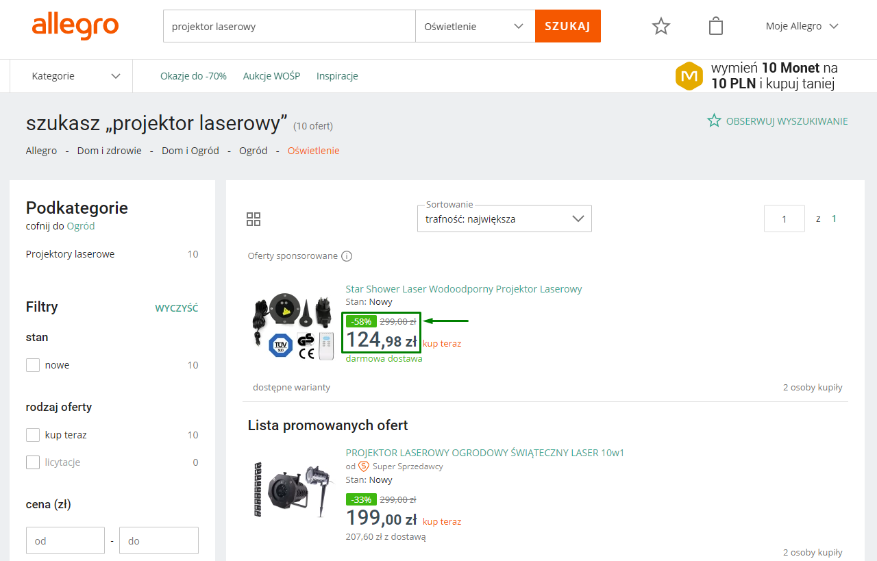Viewport: 877px width, 561px height.
Task: Open the shopping bag cart icon
Action: 716,26
